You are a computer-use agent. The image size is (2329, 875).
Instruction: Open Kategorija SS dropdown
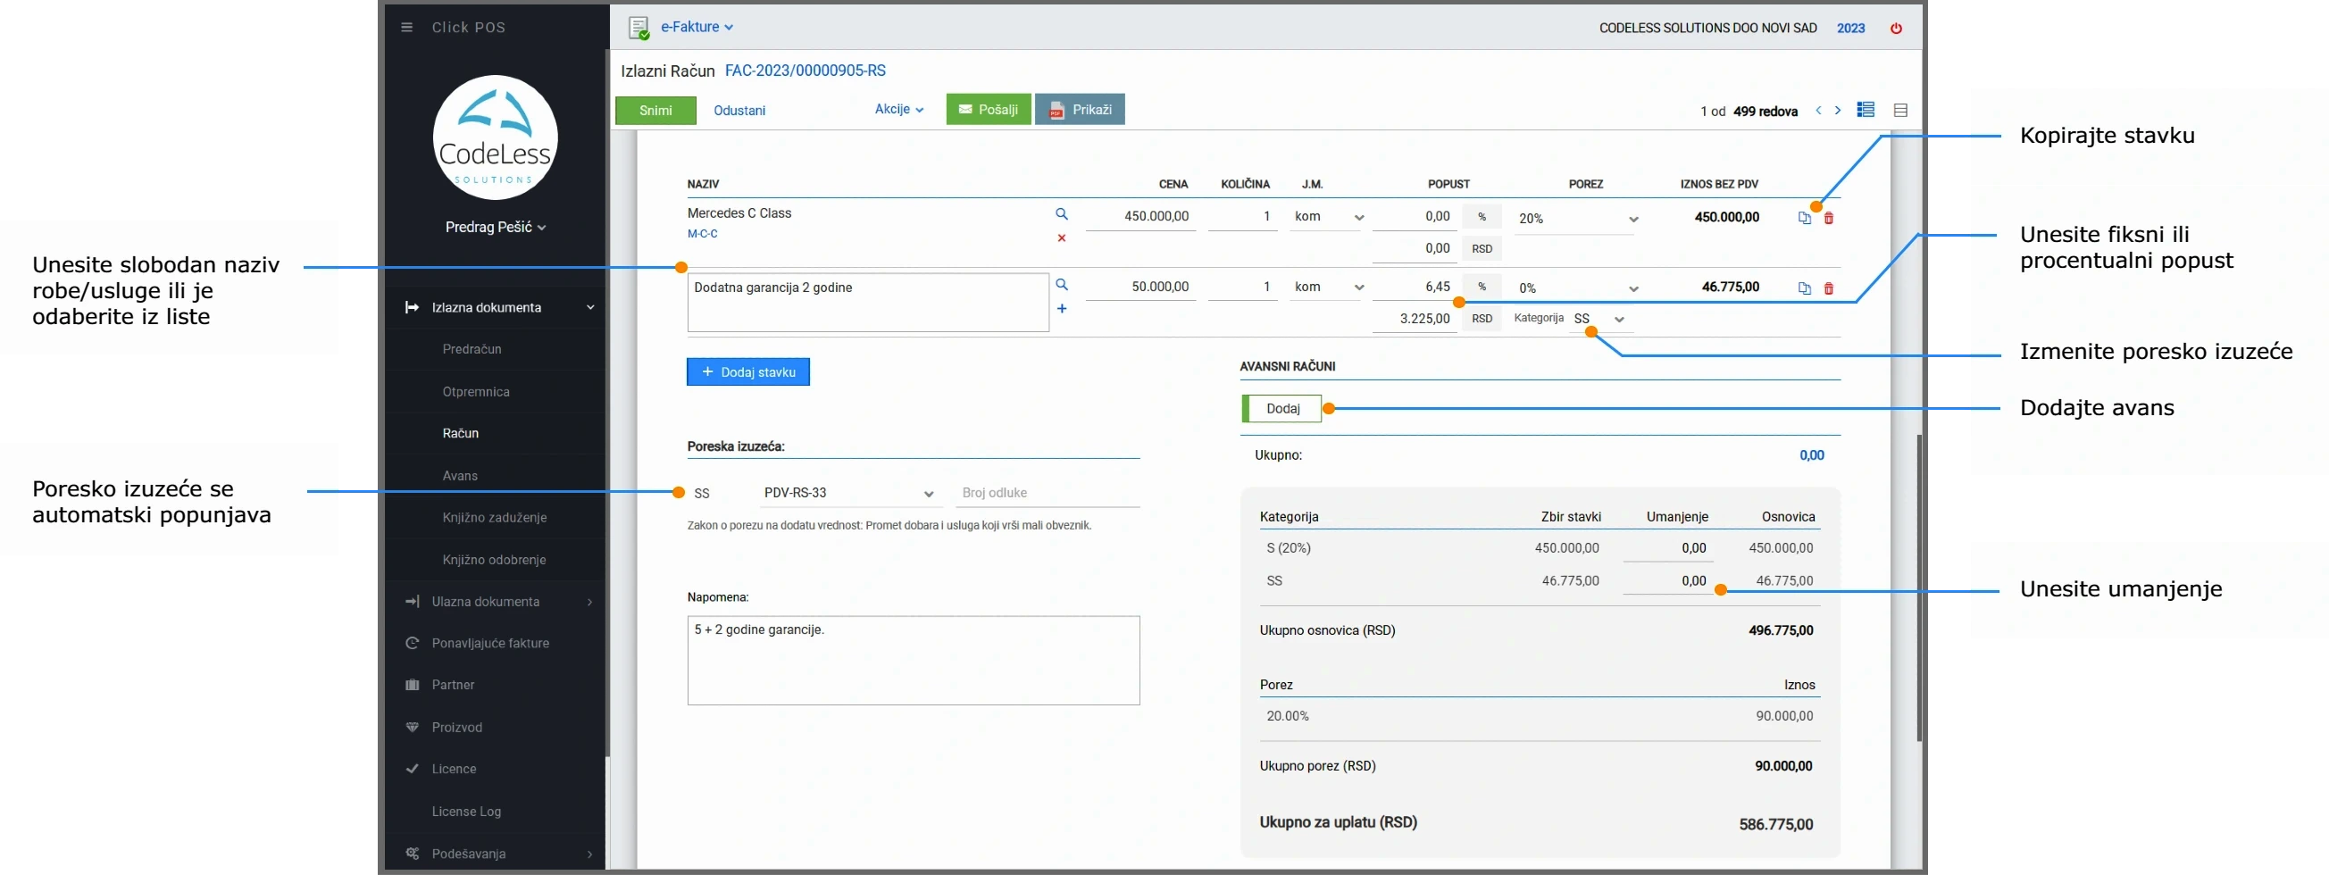click(1599, 319)
